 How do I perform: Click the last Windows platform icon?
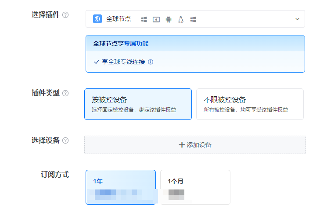(x=193, y=20)
